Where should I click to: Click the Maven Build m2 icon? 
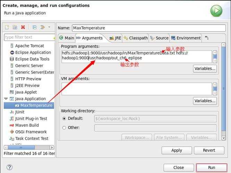[12, 125]
